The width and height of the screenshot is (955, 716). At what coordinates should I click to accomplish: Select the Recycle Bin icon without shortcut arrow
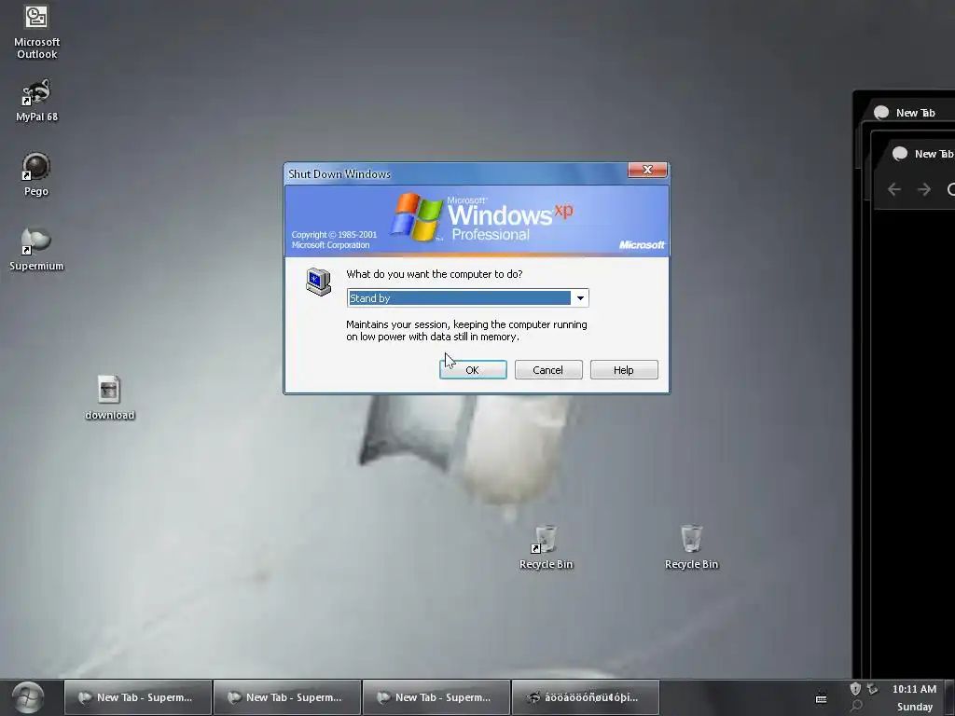(691, 547)
